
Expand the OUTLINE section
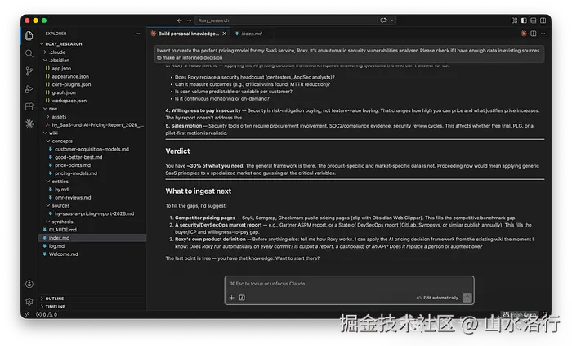92,299
